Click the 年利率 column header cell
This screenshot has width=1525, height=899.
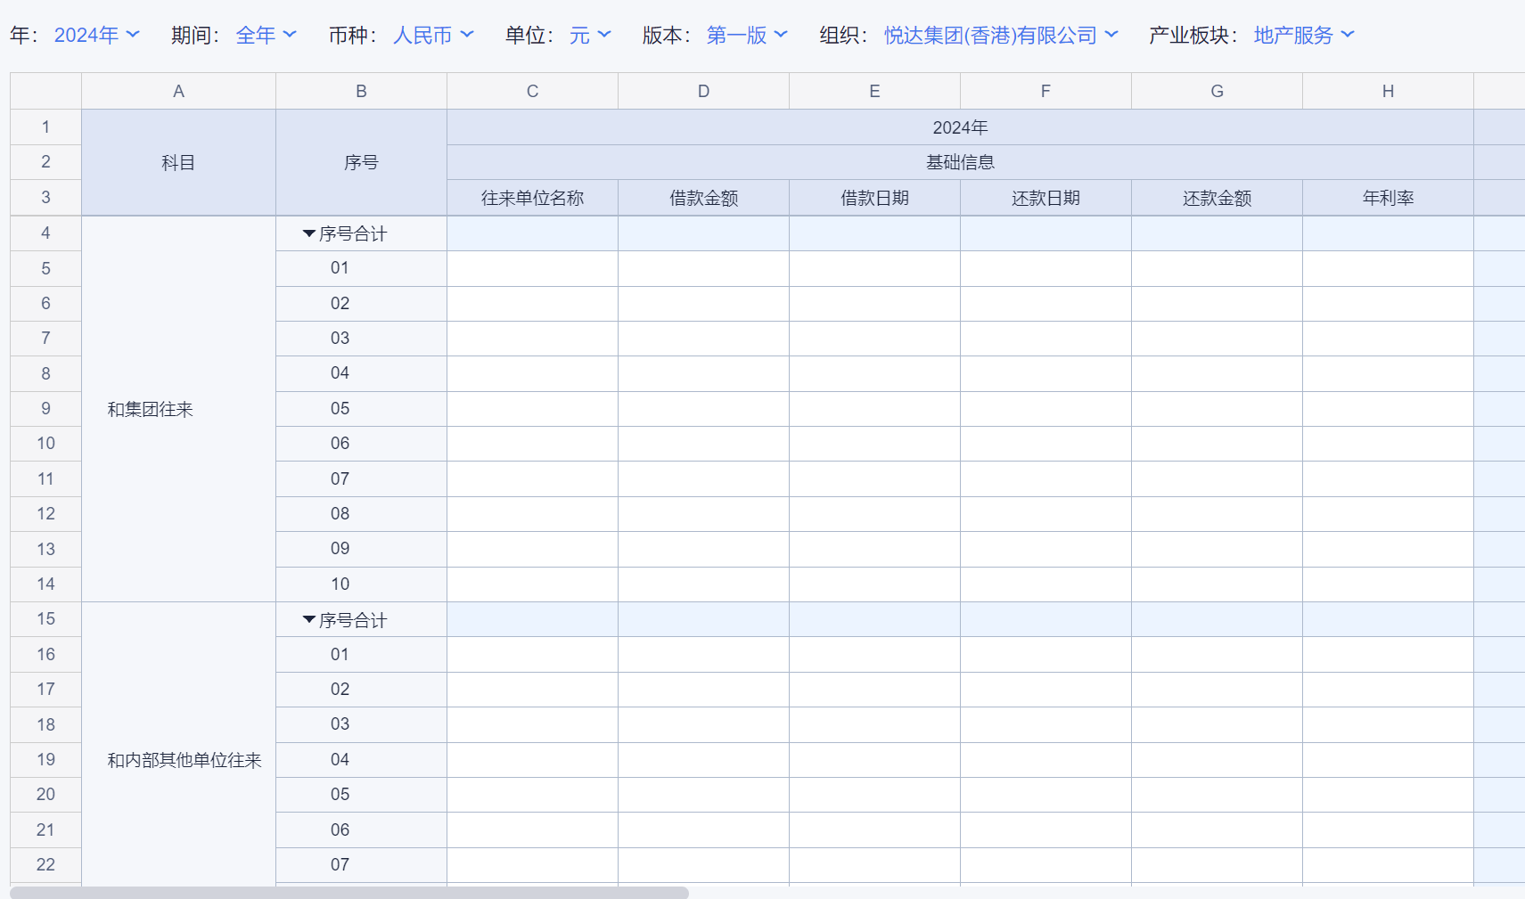pyautogui.click(x=1388, y=198)
